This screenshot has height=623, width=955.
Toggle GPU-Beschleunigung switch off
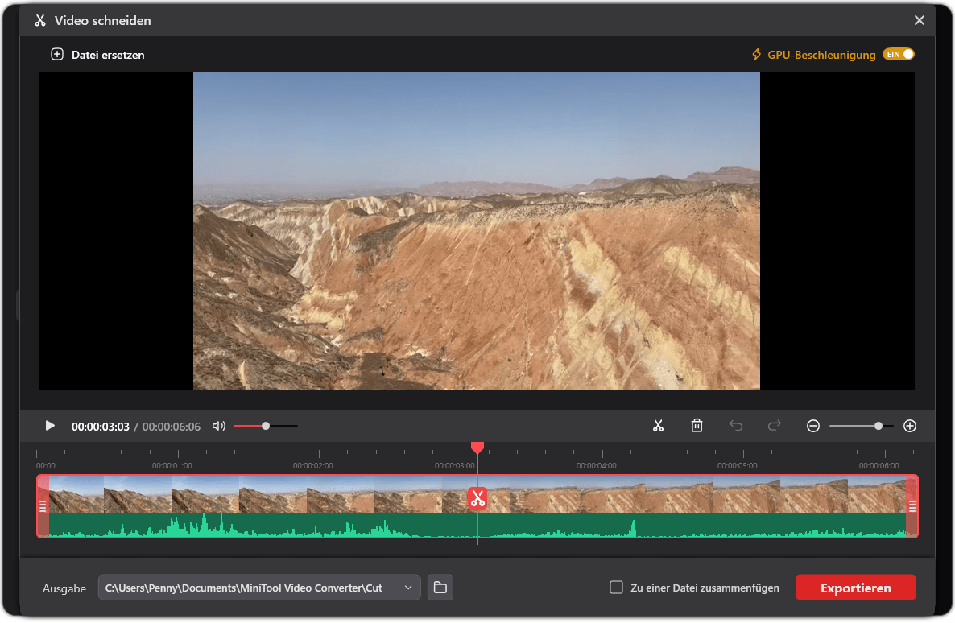tap(899, 54)
